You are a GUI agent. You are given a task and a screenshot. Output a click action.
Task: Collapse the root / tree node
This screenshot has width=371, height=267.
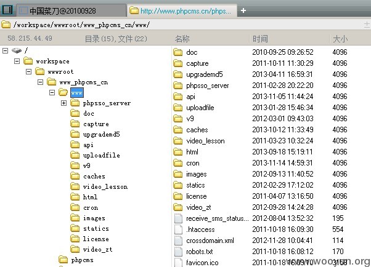pyautogui.click(x=5, y=50)
